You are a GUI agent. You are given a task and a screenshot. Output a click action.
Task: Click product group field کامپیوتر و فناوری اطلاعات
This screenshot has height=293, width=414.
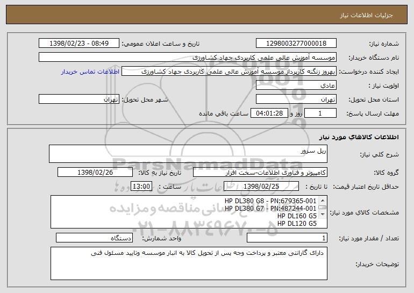point(260,173)
